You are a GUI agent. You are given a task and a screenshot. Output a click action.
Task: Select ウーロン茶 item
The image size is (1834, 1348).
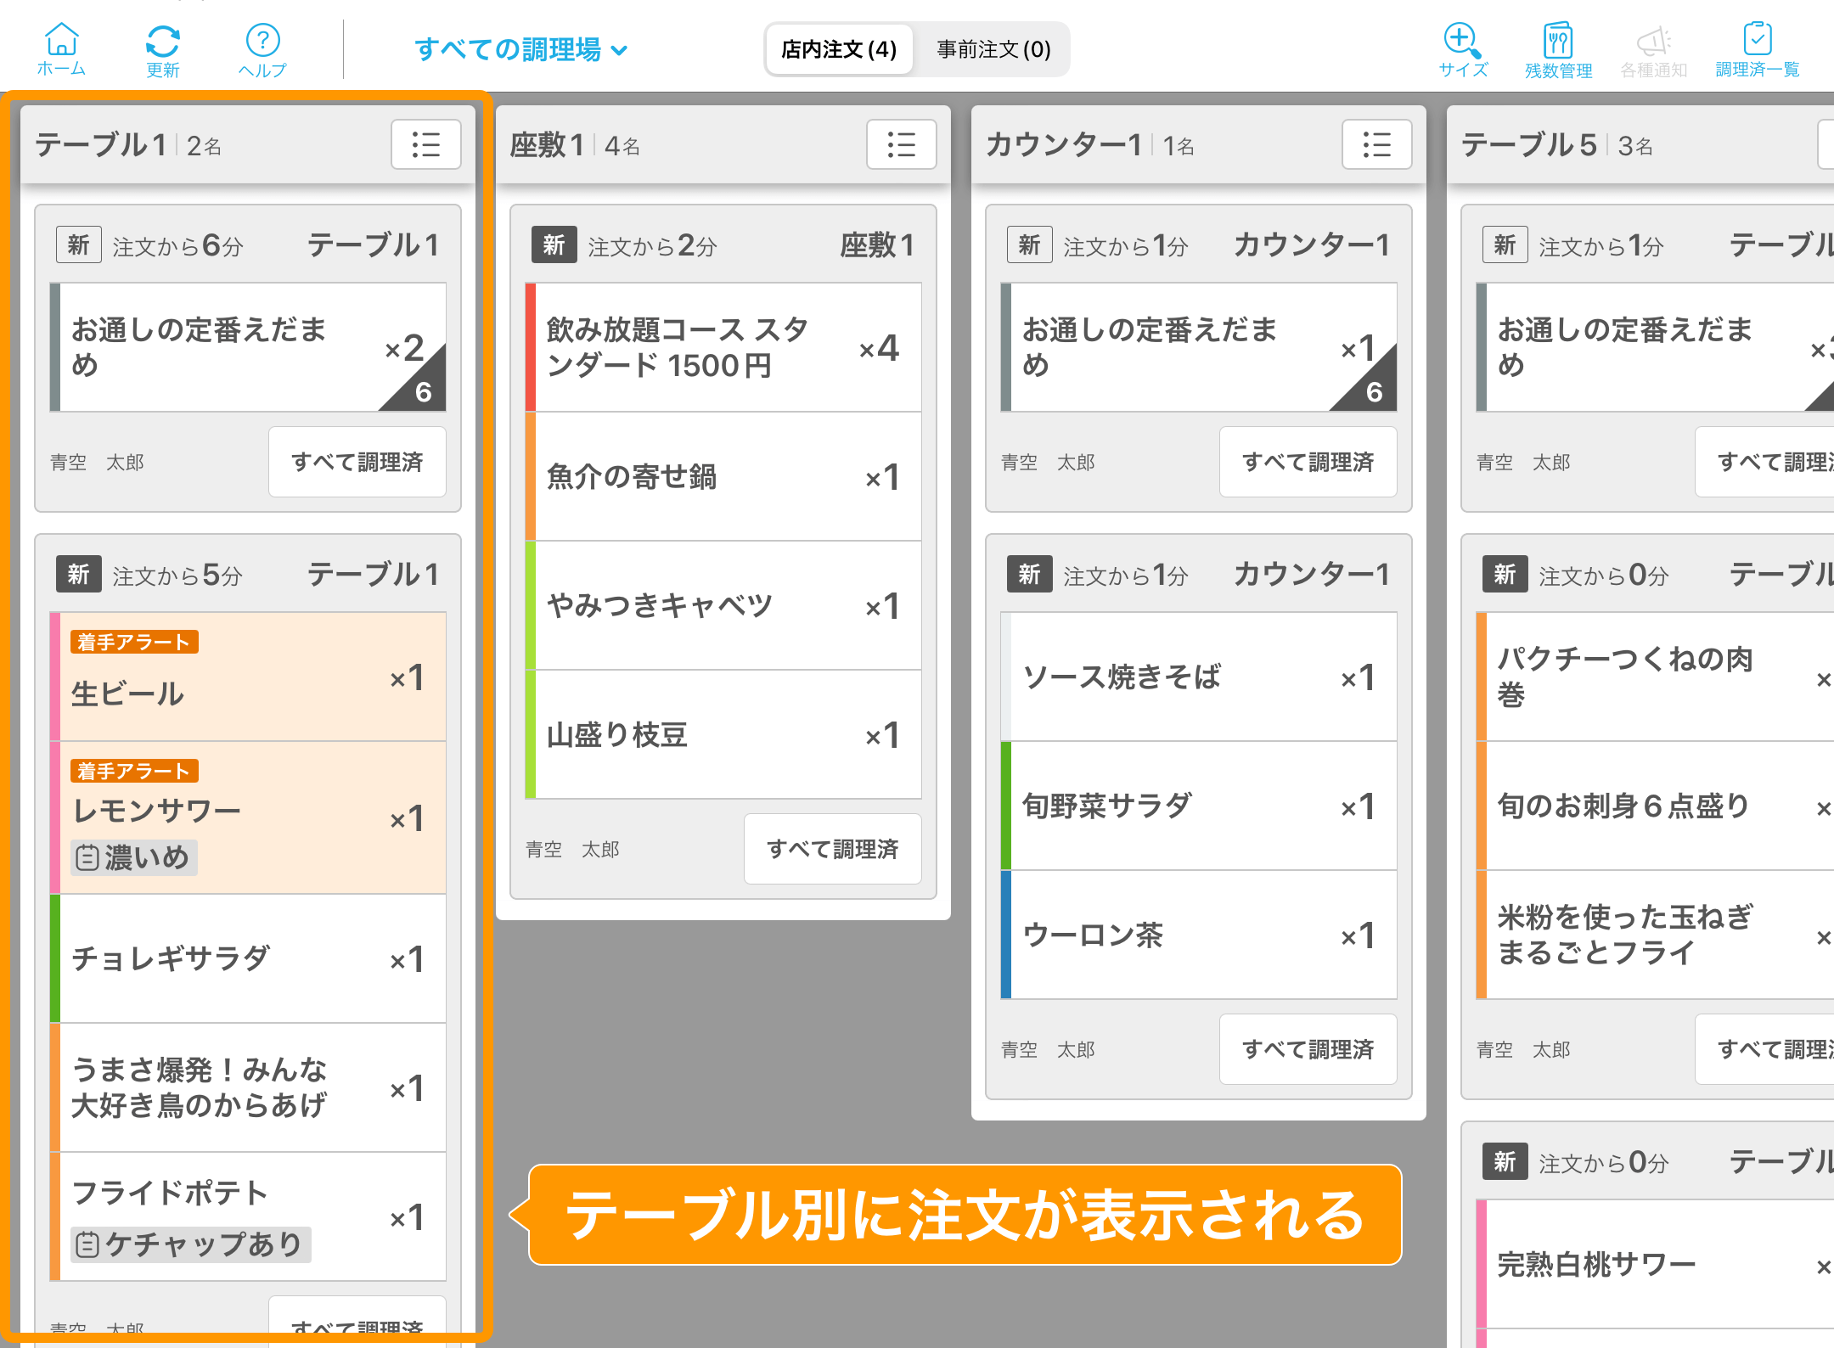pyautogui.click(x=1199, y=935)
